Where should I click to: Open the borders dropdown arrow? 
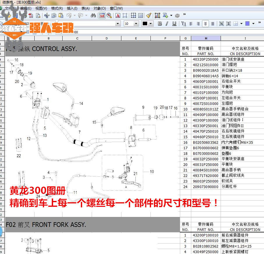point(241,24)
